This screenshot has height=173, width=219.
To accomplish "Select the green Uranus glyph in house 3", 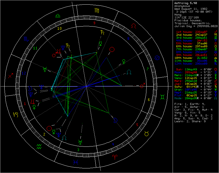I will click(80, 142).
